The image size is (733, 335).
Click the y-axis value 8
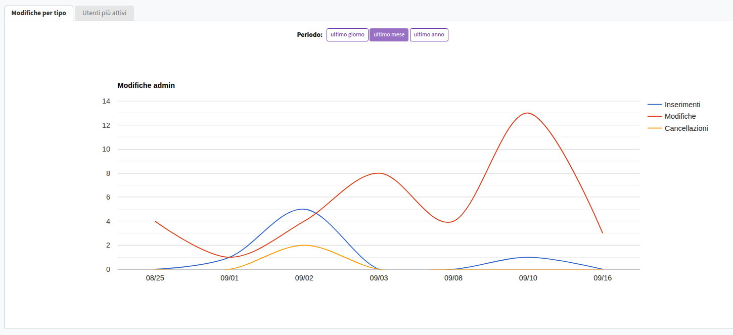108,173
